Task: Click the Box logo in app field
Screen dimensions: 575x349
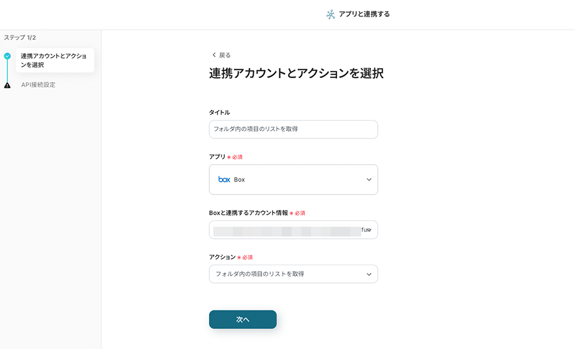Action: (x=224, y=180)
